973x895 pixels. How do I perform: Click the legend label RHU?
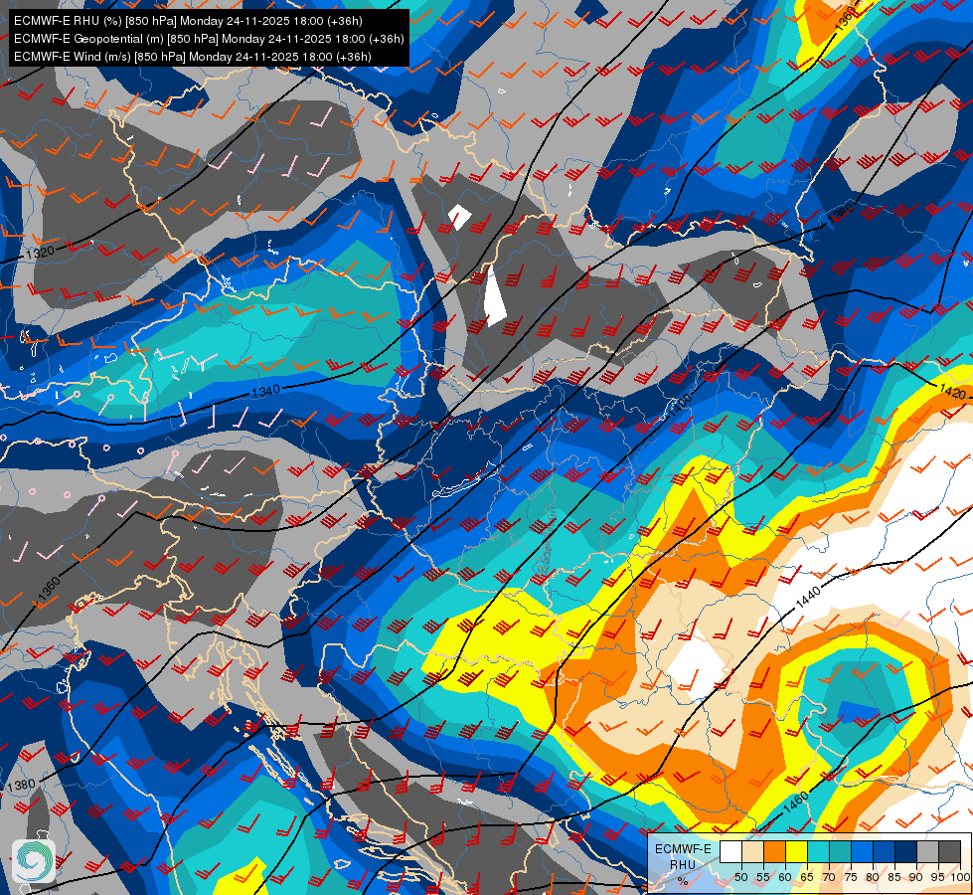point(683,864)
